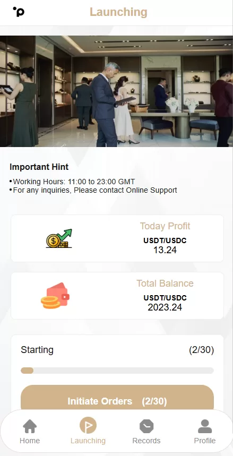Open the Records clock icon
This screenshot has width=233, height=456.
(146, 426)
